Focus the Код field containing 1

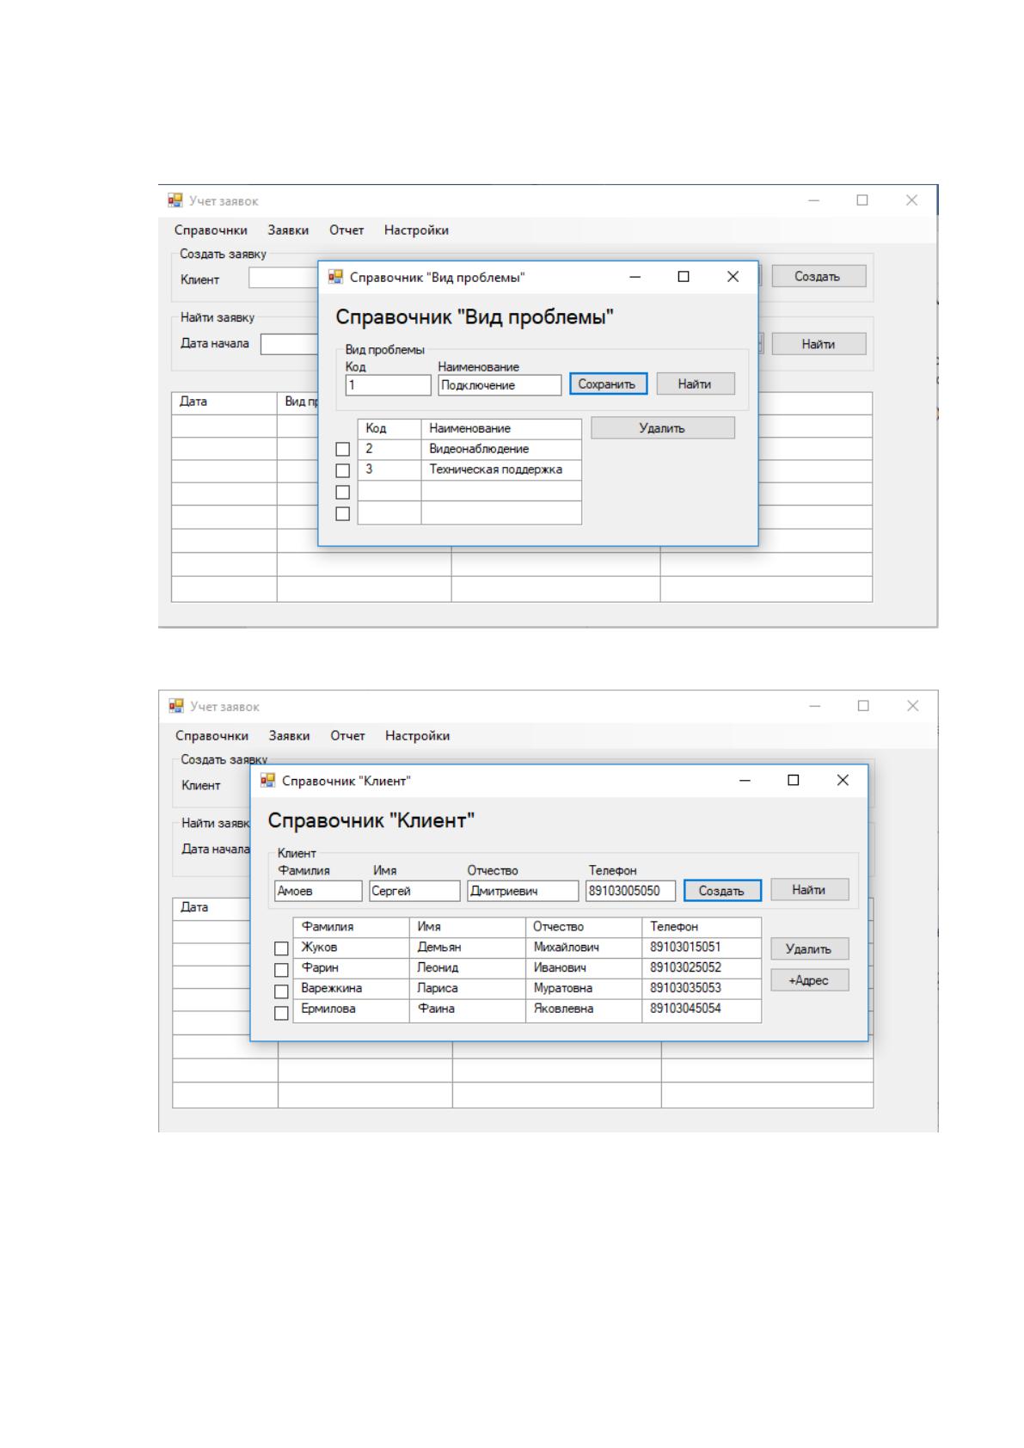pos(388,385)
